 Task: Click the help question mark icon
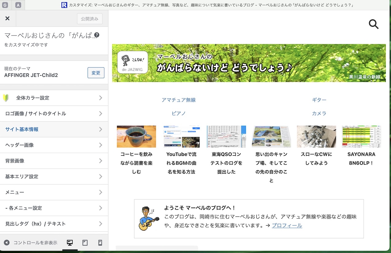(97, 35)
